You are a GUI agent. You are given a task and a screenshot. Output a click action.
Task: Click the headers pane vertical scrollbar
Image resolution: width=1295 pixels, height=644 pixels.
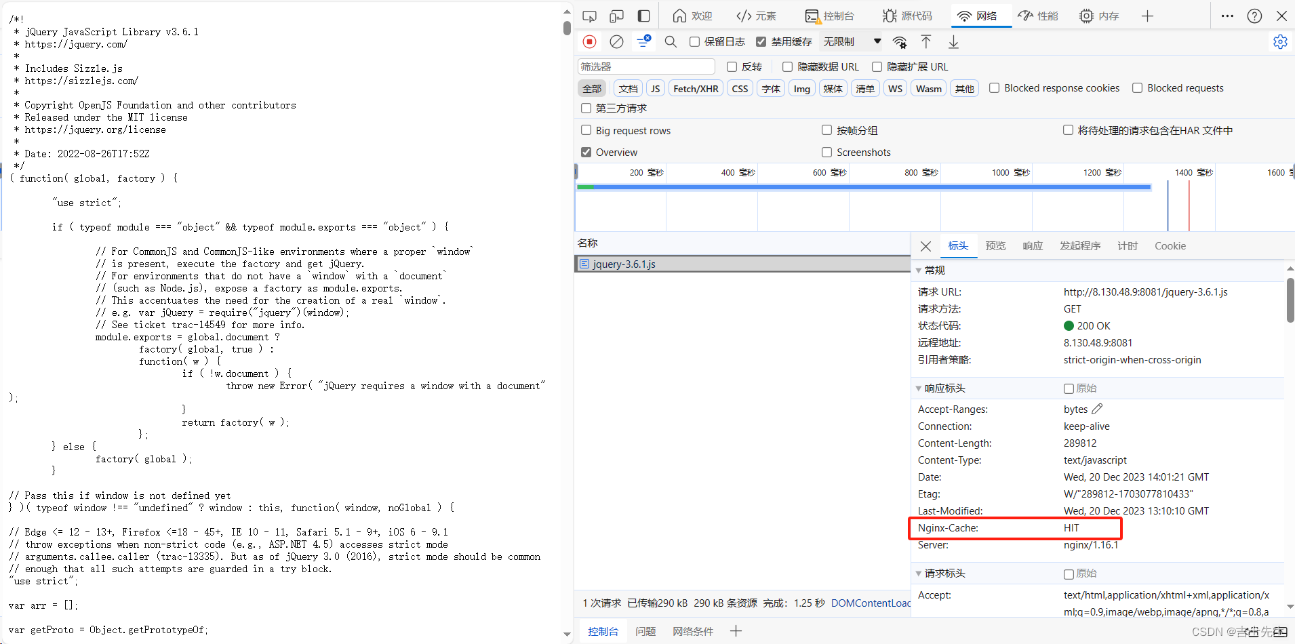coord(1290,299)
